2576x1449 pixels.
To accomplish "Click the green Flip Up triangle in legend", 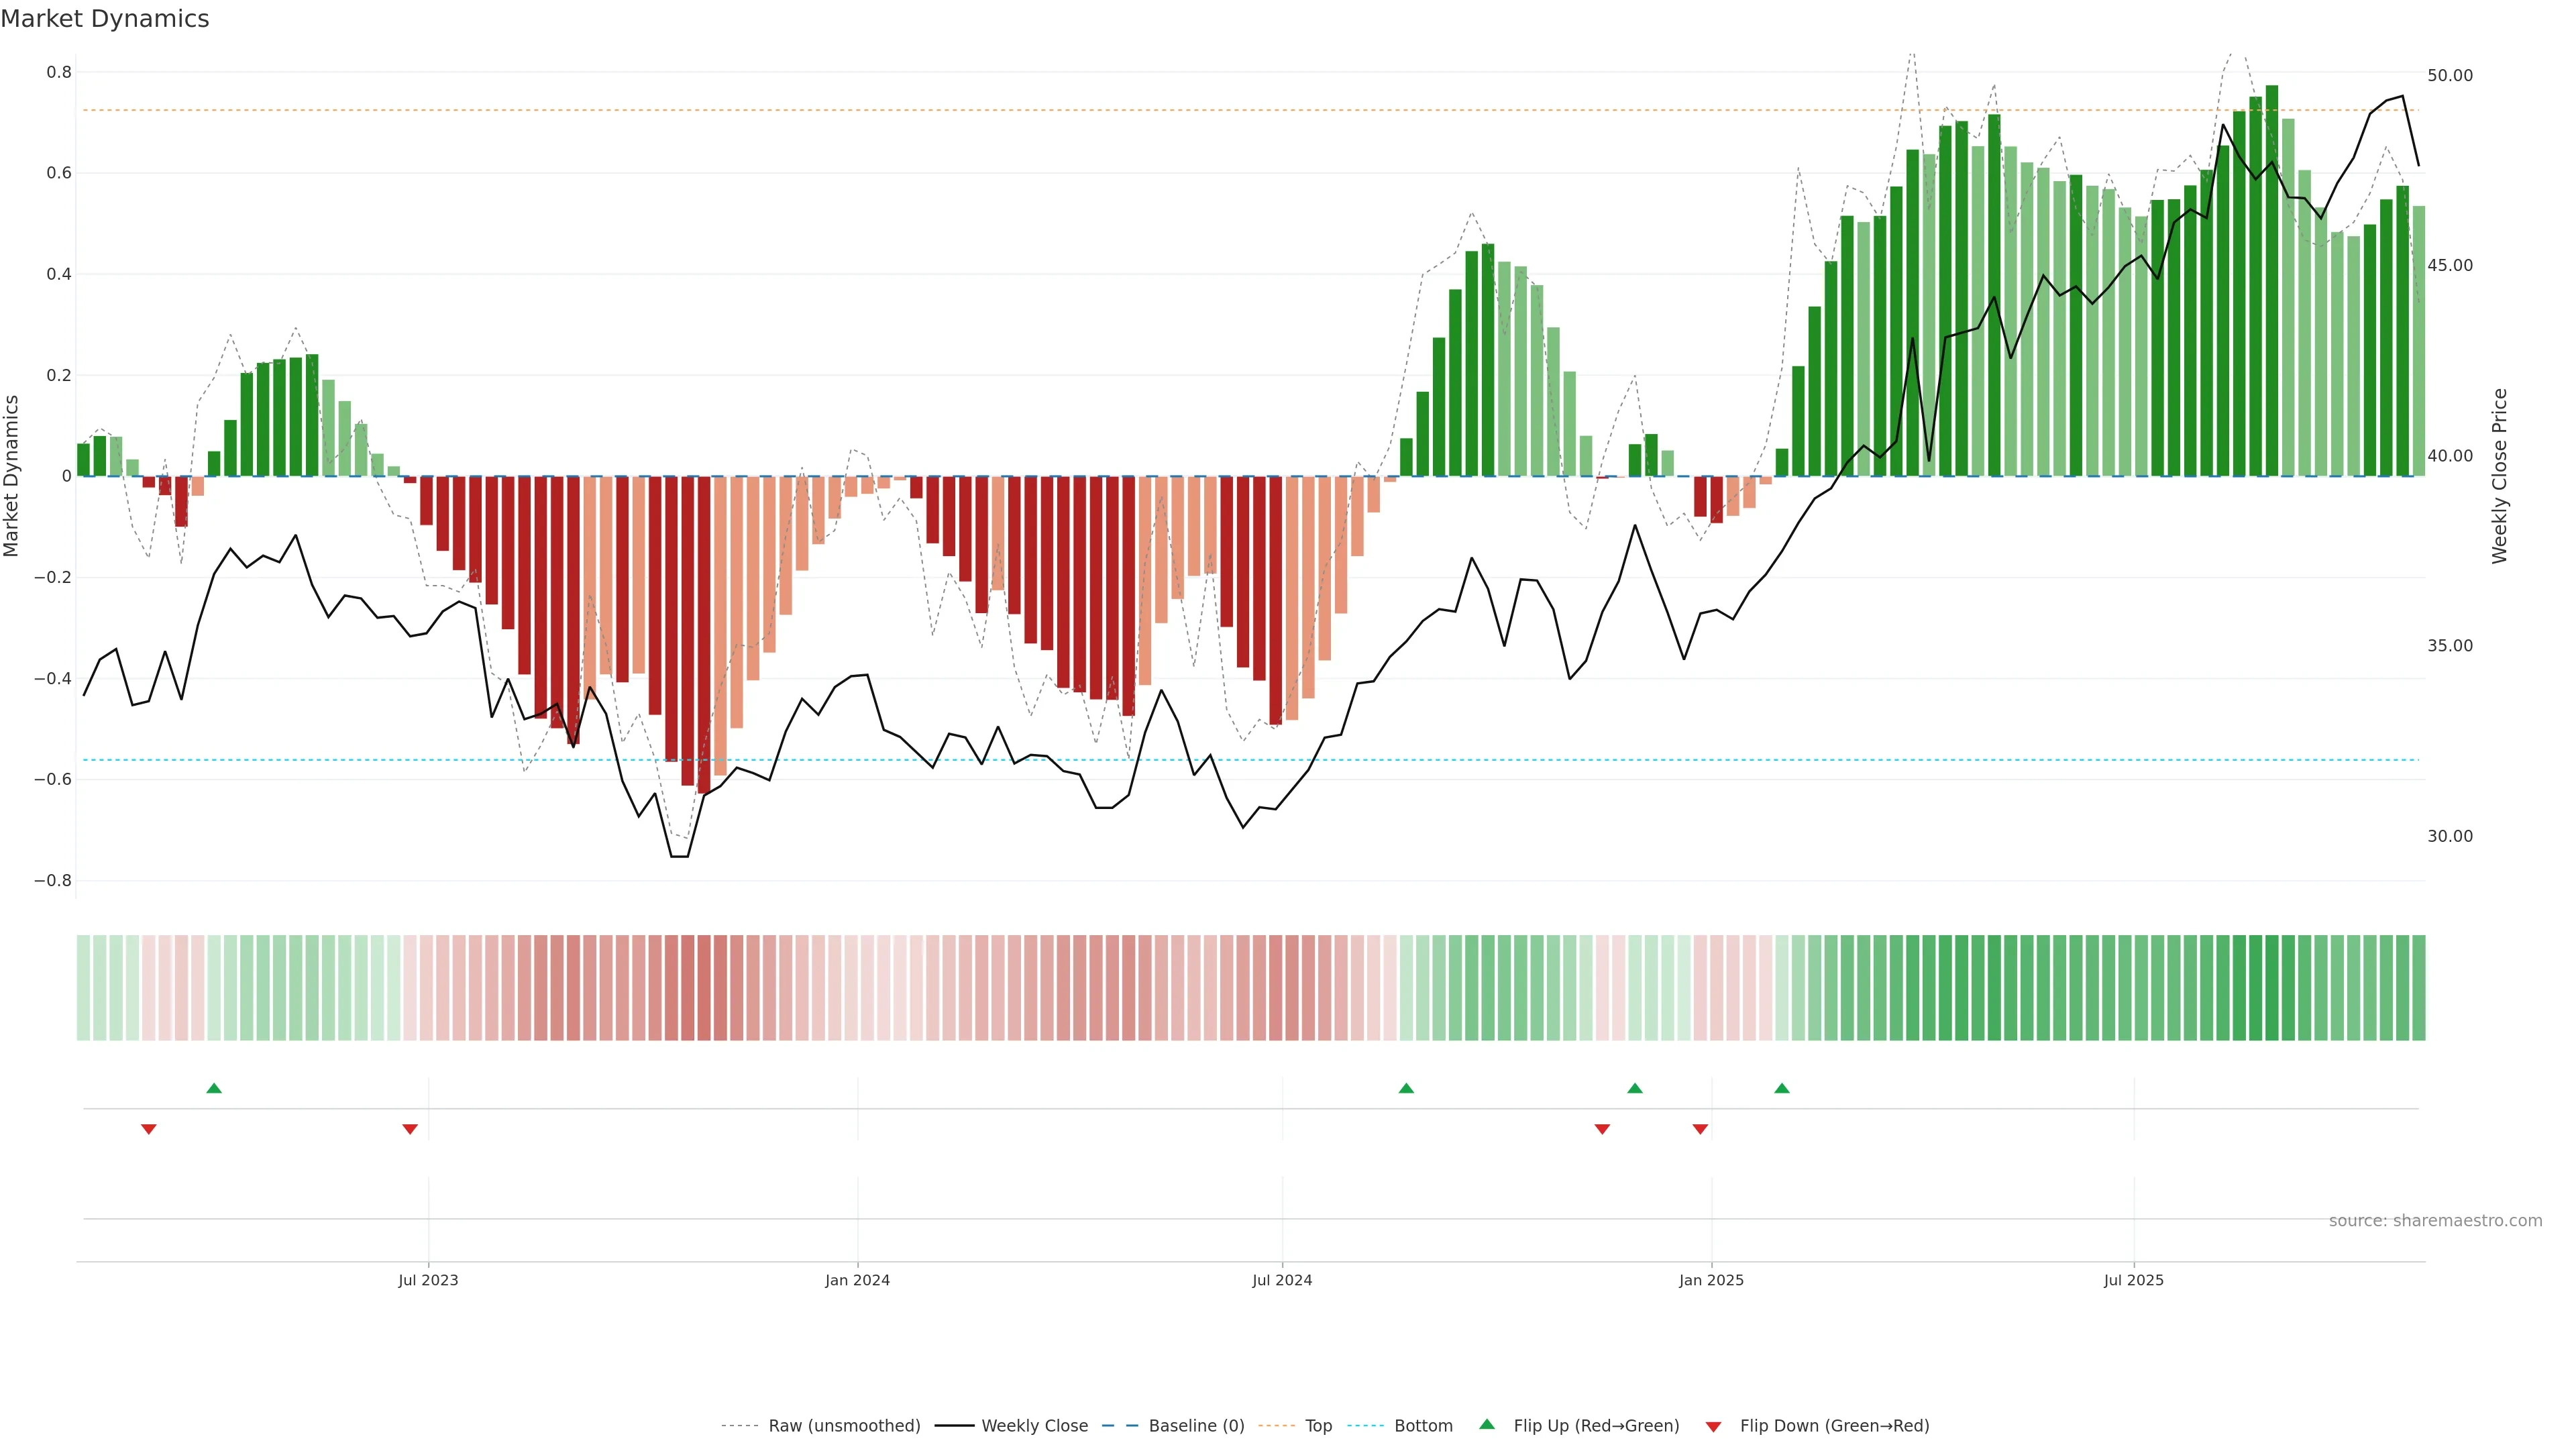I will tap(1487, 1424).
